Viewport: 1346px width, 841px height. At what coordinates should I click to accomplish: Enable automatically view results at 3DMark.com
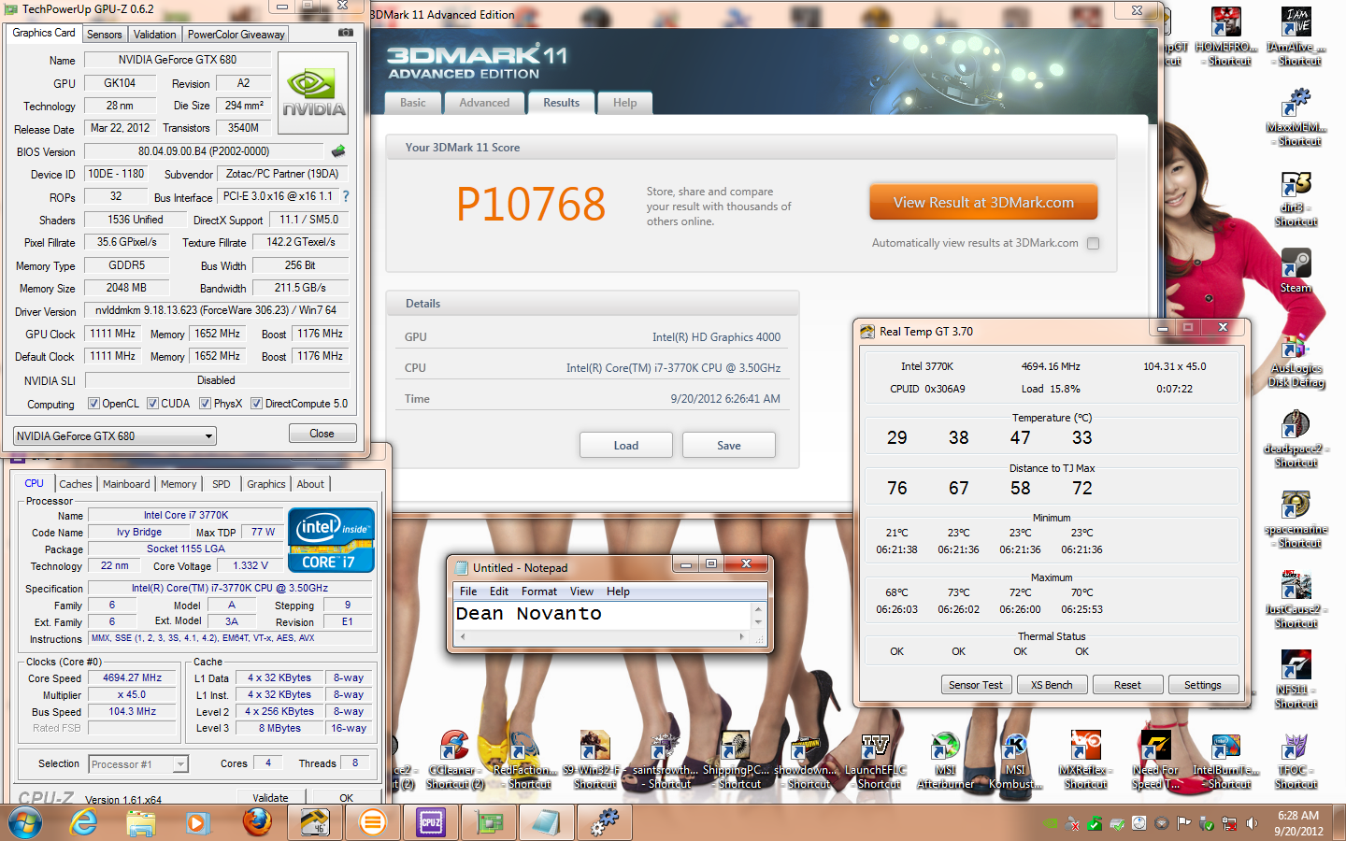(x=1093, y=243)
